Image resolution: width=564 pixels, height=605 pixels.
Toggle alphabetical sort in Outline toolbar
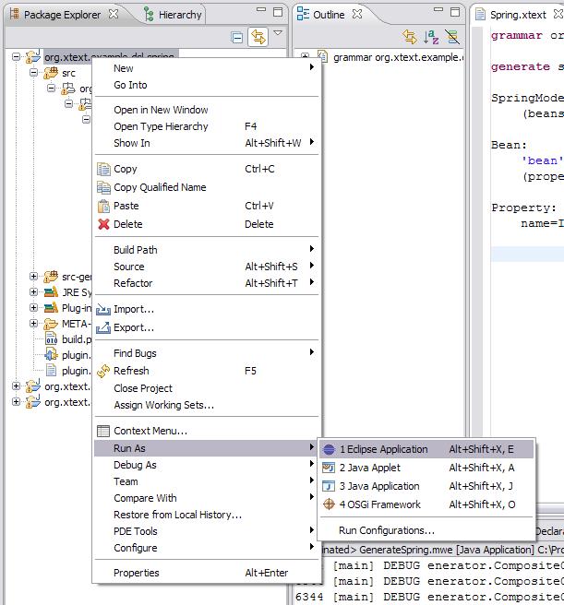click(431, 37)
